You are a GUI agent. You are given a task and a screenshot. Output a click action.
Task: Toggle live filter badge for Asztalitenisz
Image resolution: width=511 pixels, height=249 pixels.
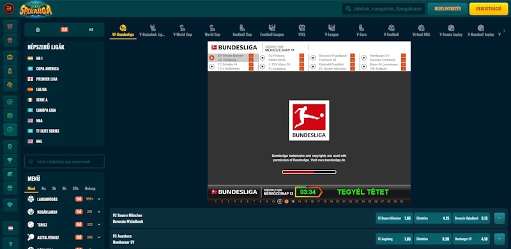pyautogui.click(x=79, y=238)
